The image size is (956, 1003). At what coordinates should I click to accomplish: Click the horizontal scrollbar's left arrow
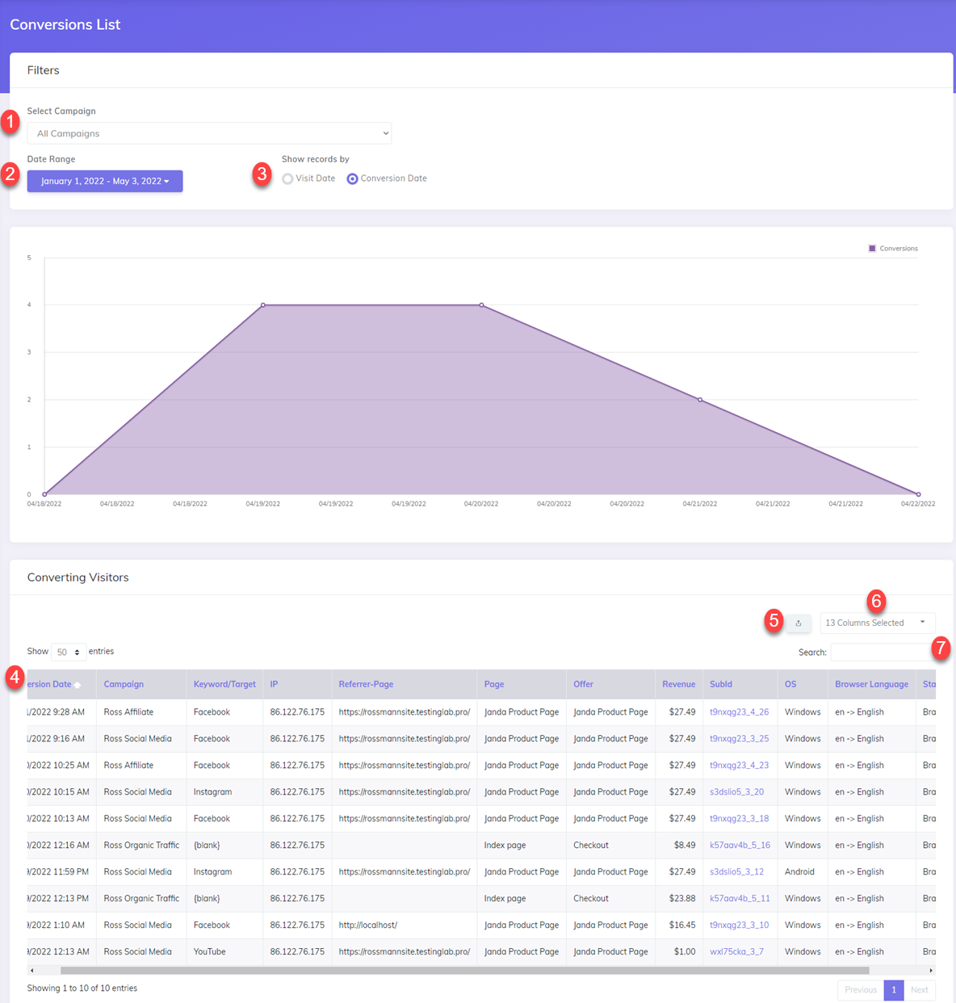coord(31,971)
